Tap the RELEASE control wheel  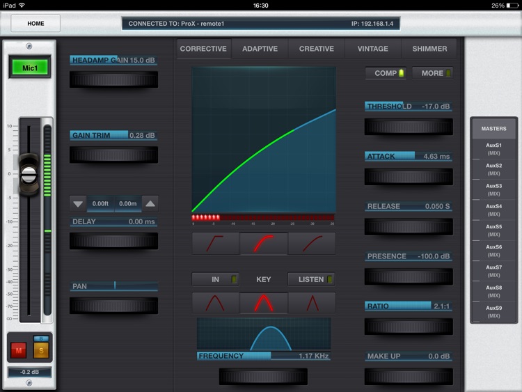point(409,226)
